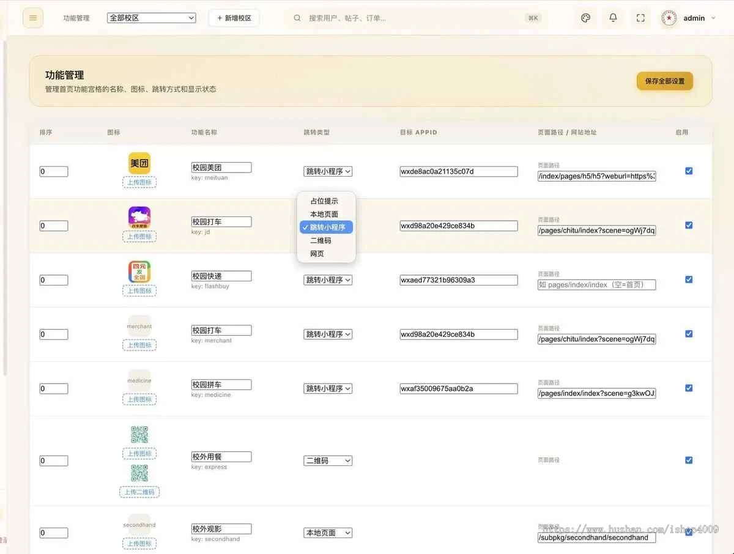Click the upper green QR code in the express row
The height and width of the screenshot is (554, 734).
139,435
